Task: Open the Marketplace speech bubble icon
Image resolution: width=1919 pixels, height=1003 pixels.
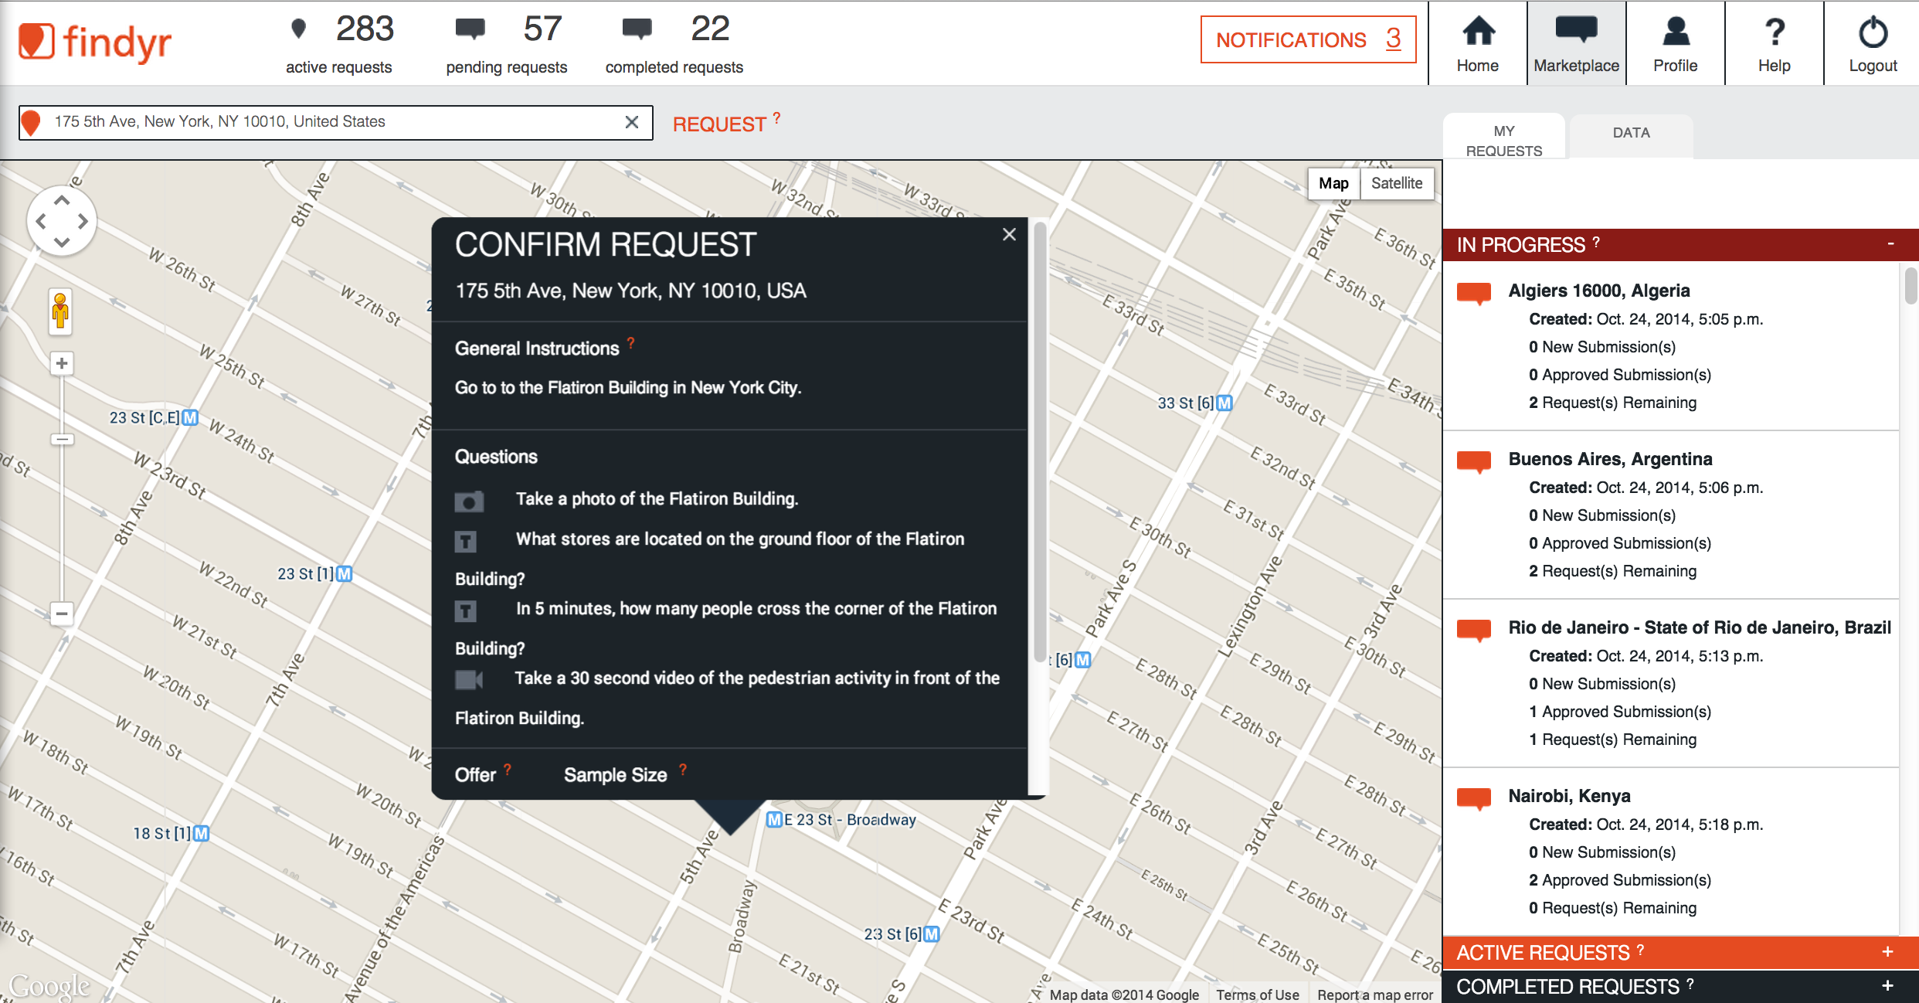Action: tap(1576, 31)
